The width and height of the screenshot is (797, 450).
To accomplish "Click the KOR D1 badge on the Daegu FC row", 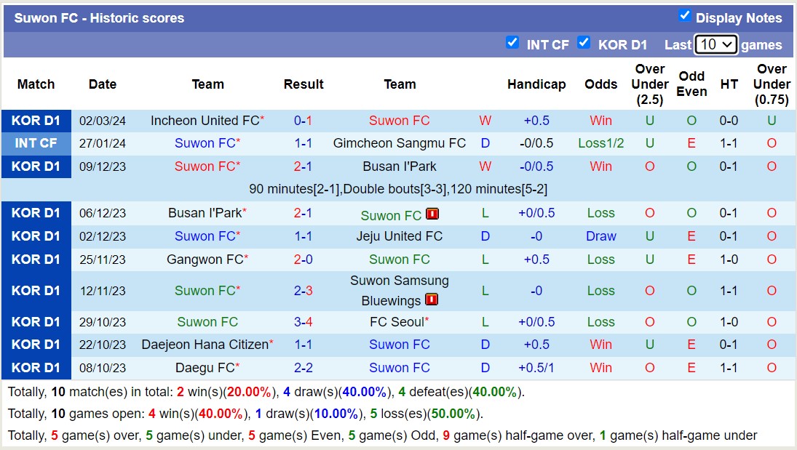I will pos(36,367).
